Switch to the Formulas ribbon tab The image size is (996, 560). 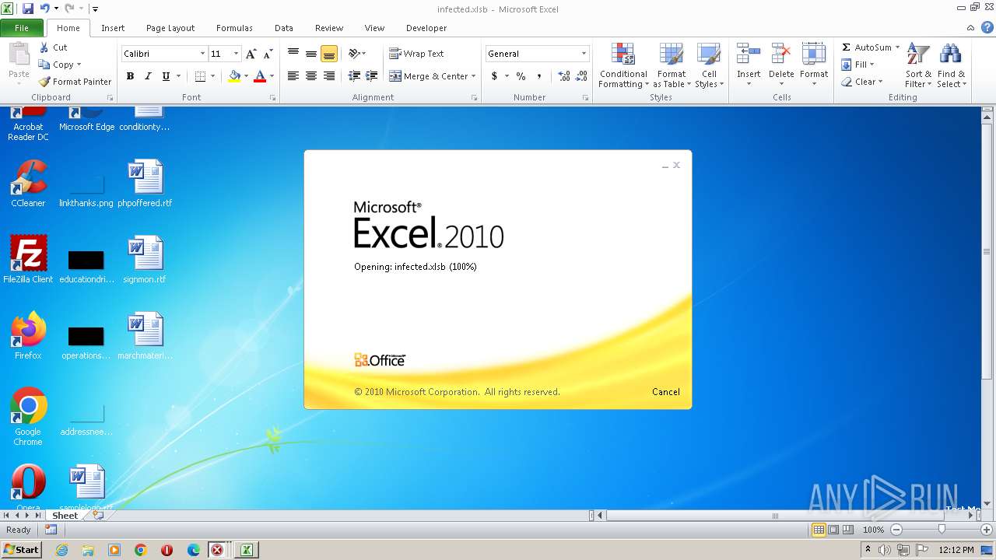click(x=234, y=28)
